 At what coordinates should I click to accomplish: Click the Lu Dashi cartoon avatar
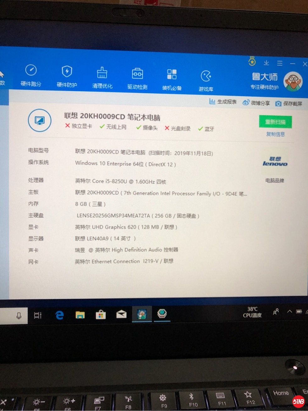click(293, 81)
